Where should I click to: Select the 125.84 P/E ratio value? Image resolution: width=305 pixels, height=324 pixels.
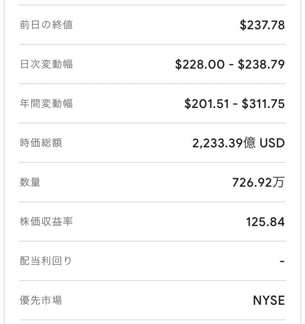click(x=266, y=222)
